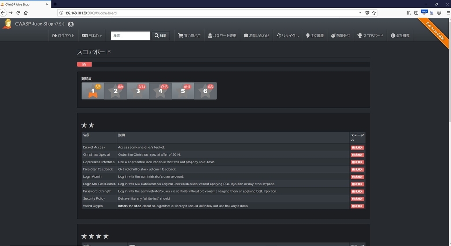Viewport: 451px width, 246px height.
Task: Click the 5% progress bar
Action: 84,64
